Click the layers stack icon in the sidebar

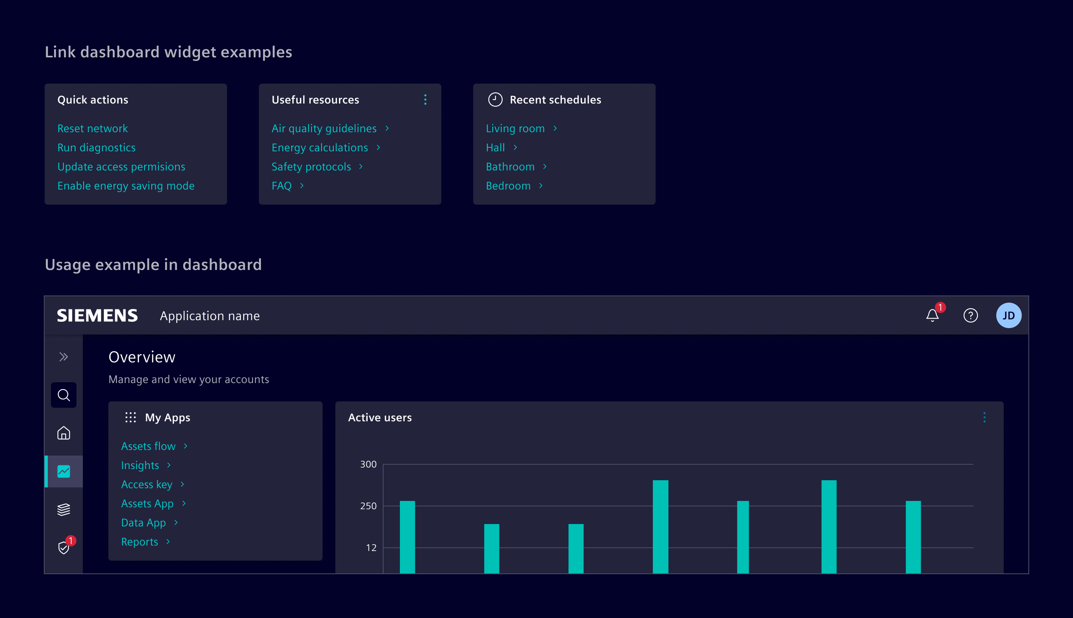[63, 508]
